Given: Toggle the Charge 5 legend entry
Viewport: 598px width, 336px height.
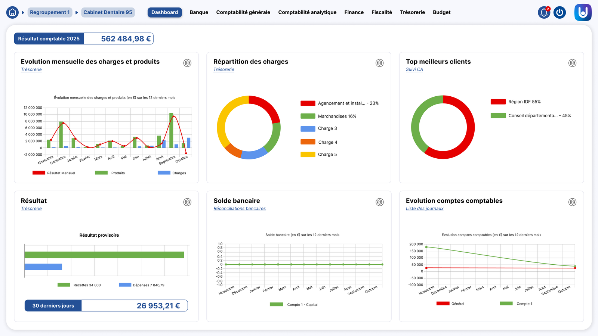Looking at the screenshot, I should pos(318,155).
